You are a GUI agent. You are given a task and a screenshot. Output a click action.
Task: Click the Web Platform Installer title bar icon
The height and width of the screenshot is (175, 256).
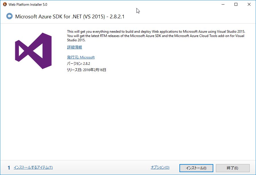point(5,4)
